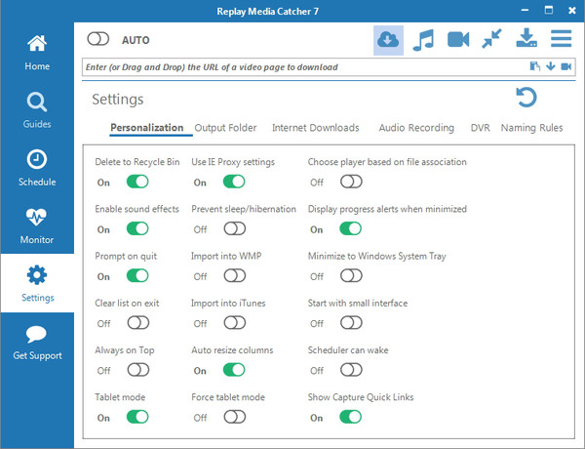Viewport: 585px width, 449px height.
Task: Click Get Support in the sidebar
Action: [37, 342]
